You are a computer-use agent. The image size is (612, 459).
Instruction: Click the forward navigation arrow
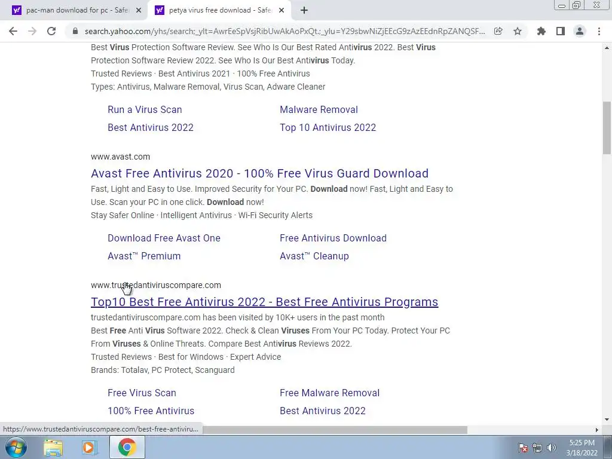pyautogui.click(x=32, y=31)
